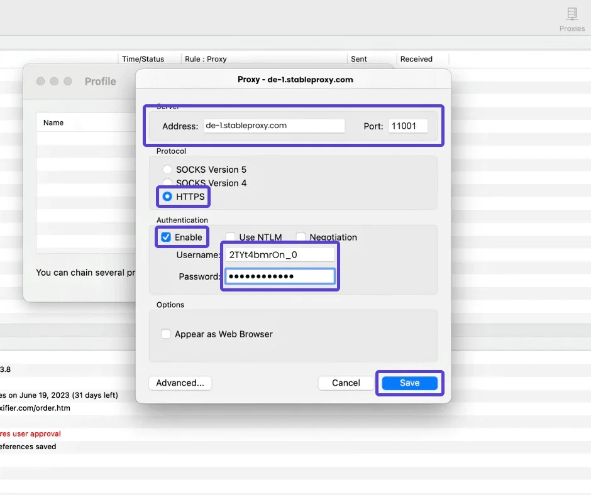
Task: Click the Name column header in Profile window
Action: pyautogui.click(x=53, y=122)
